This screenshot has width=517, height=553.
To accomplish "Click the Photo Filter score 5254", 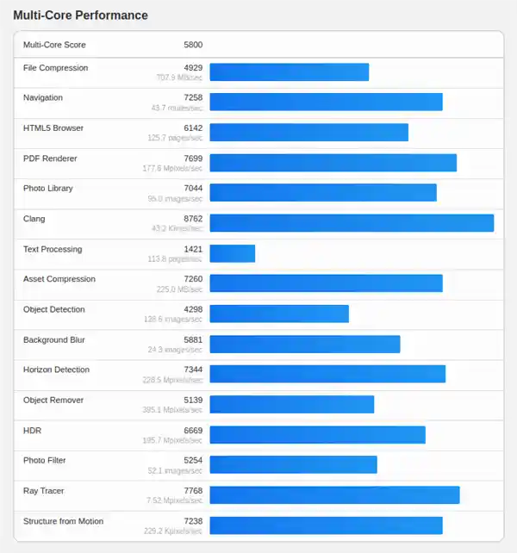I will [x=193, y=460].
